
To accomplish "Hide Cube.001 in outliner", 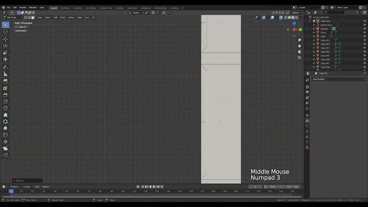I will point(365,40).
